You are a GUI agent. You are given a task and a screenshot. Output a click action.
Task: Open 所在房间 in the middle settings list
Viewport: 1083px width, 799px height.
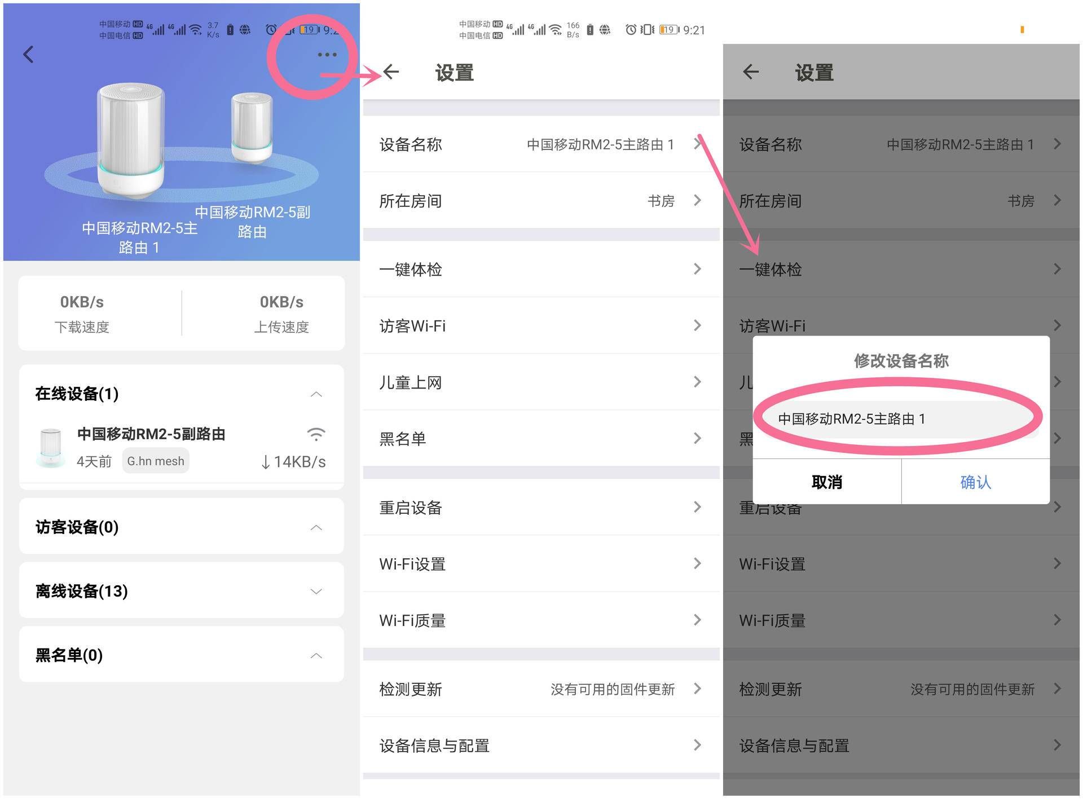pos(541,201)
